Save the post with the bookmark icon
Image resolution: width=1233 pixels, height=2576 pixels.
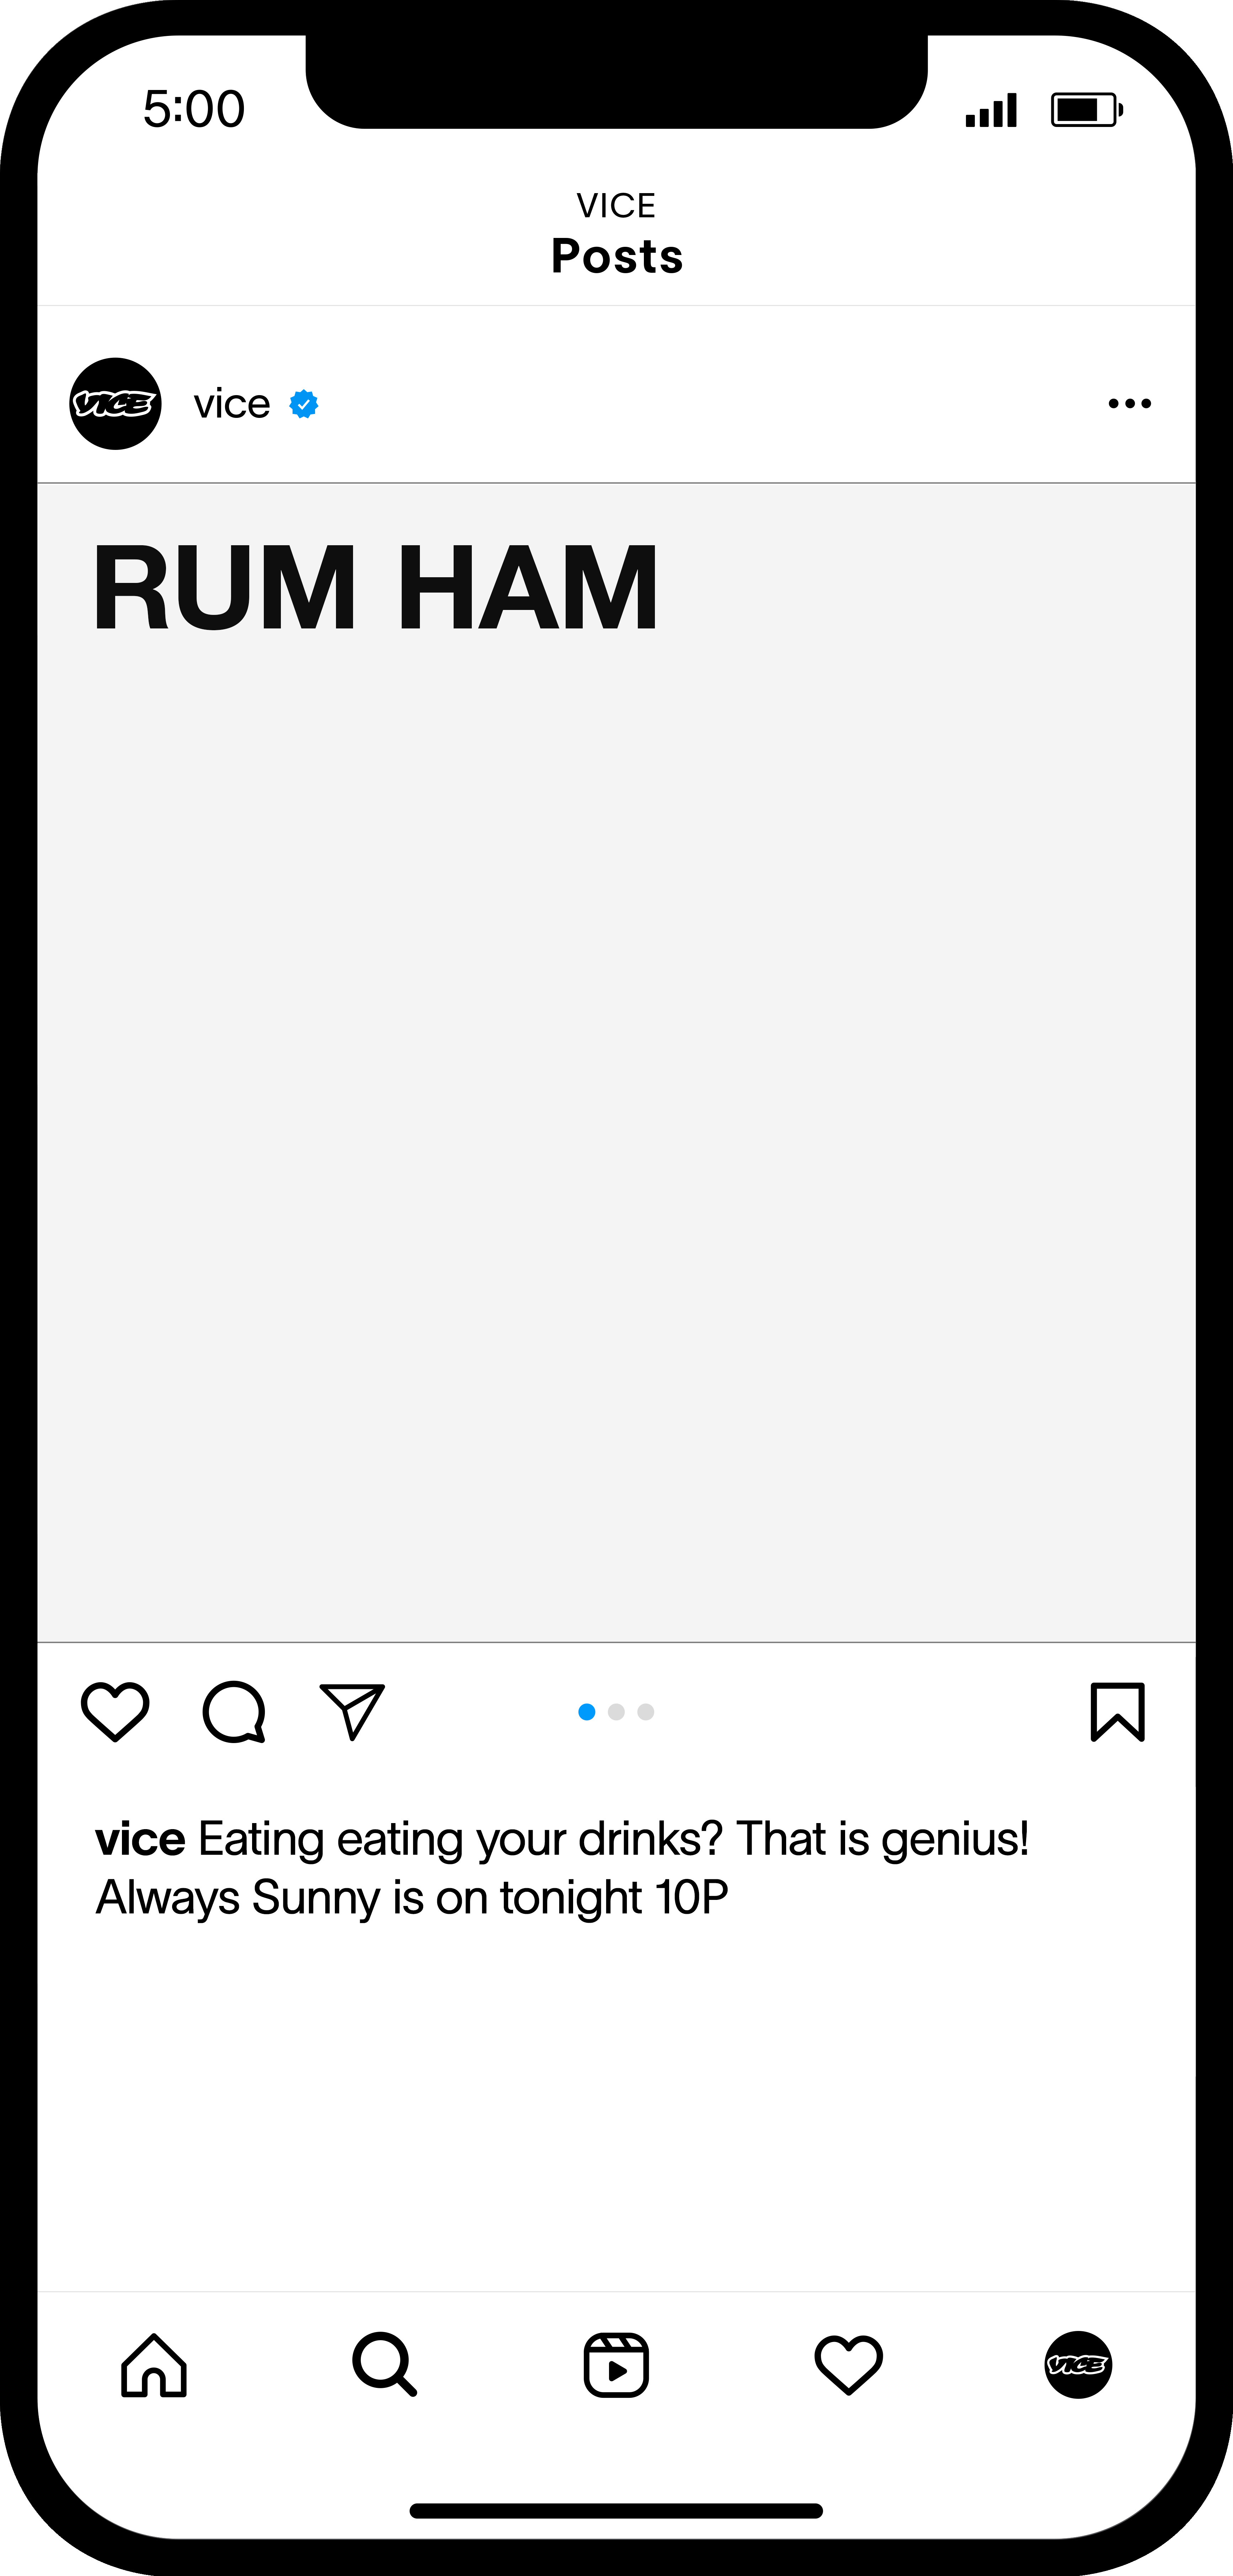pos(1117,1712)
